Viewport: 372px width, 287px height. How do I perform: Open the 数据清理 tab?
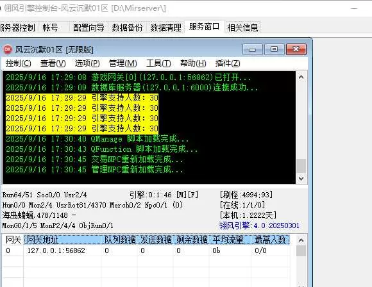[165, 28]
